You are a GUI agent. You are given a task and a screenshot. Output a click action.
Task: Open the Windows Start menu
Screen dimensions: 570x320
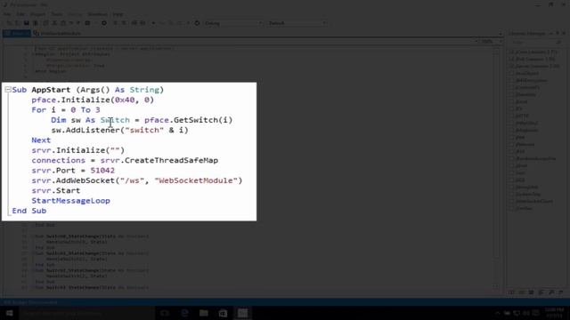10,313
